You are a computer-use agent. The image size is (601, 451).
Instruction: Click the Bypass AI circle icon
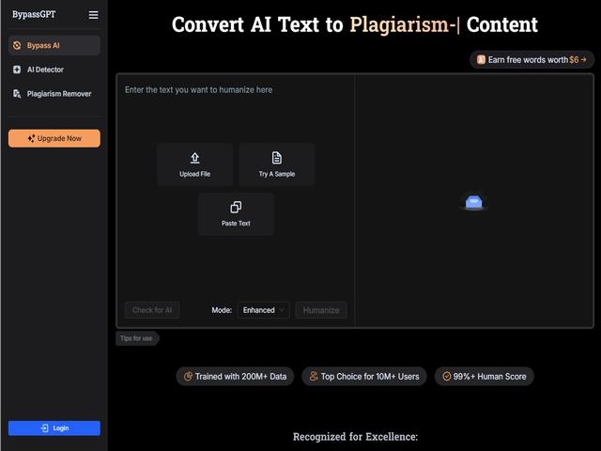click(17, 45)
